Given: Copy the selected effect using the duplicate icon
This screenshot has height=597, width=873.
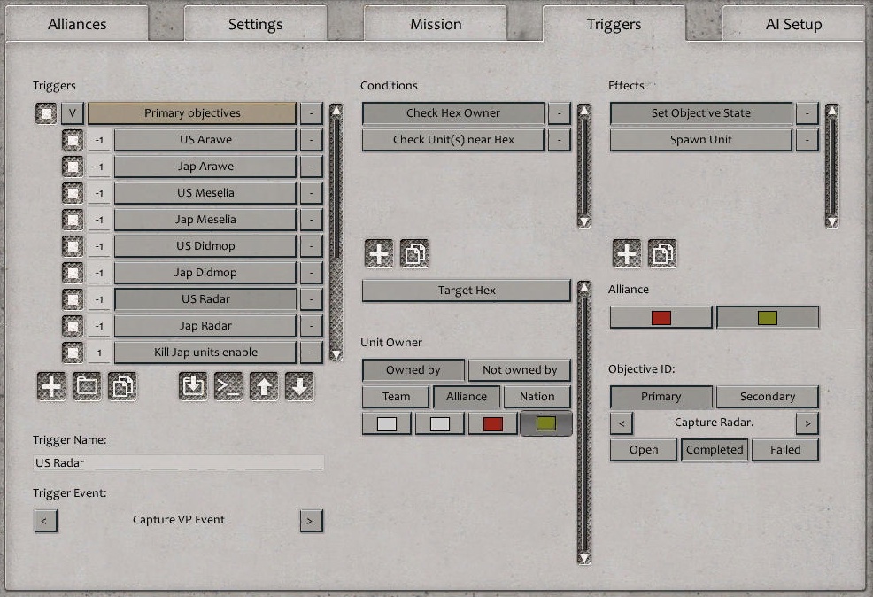Looking at the screenshot, I should pyautogui.click(x=662, y=253).
